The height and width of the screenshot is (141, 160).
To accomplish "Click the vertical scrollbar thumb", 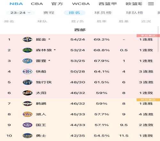I will coord(158,39).
